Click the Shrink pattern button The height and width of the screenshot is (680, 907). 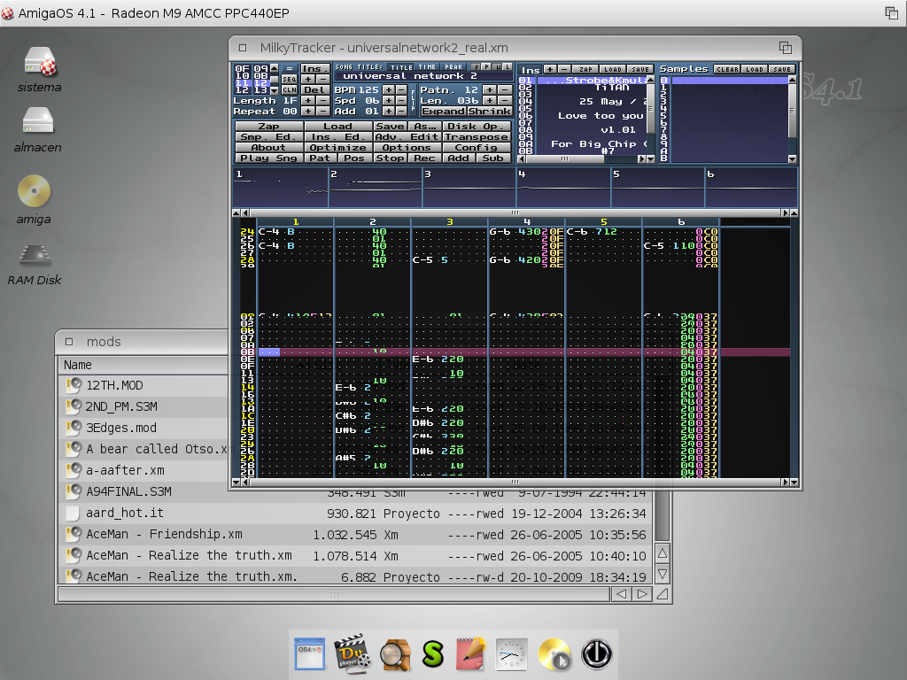point(490,111)
